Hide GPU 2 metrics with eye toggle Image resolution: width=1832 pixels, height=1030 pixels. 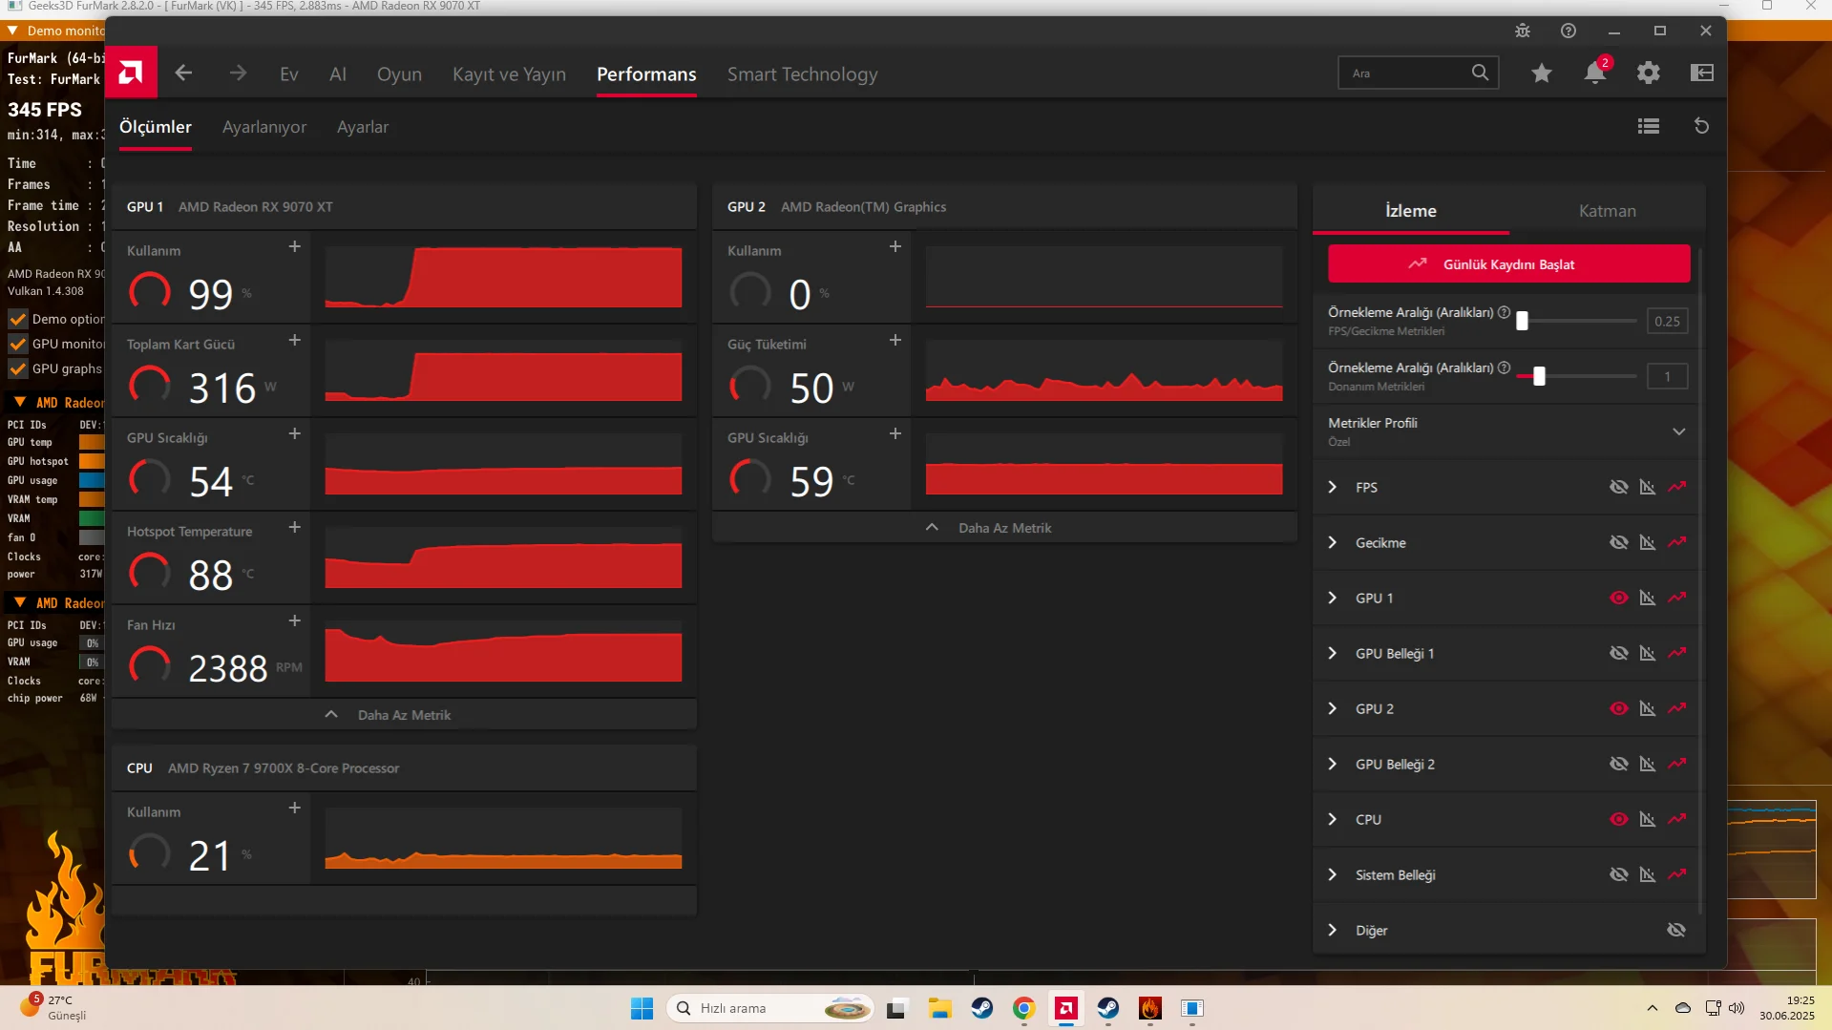pos(1619,708)
